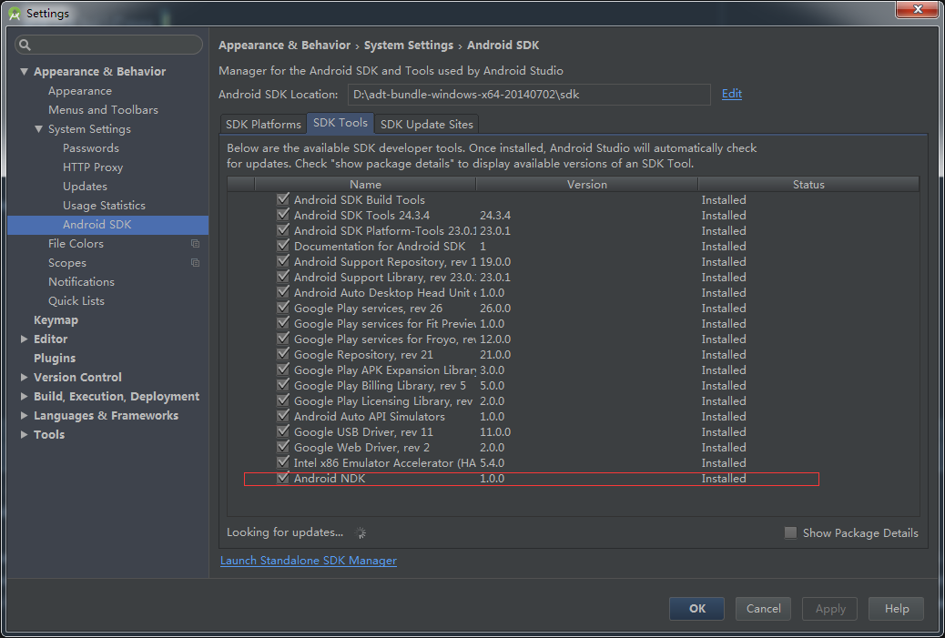Click the Android Studio icon in title bar

pyautogui.click(x=15, y=14)
